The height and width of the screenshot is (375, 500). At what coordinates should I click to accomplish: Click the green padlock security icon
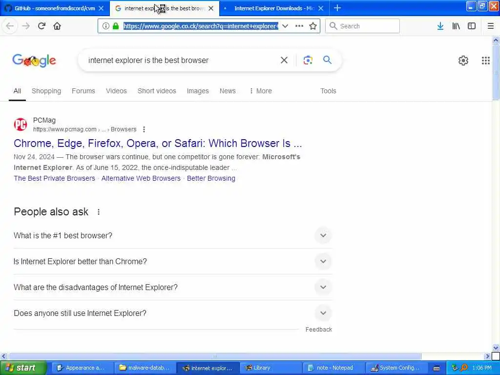pyautogui.click(x=116, y=26)
